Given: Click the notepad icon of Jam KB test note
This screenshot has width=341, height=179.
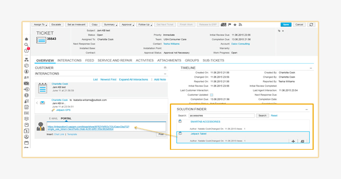Looking at the screenshot, I should (43, 88).
